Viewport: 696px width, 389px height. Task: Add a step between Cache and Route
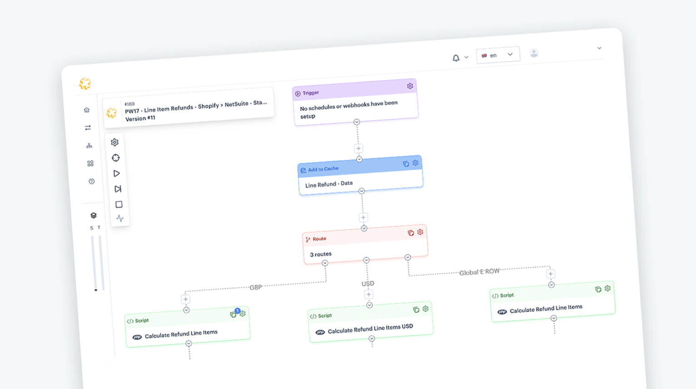click(363, 217)
